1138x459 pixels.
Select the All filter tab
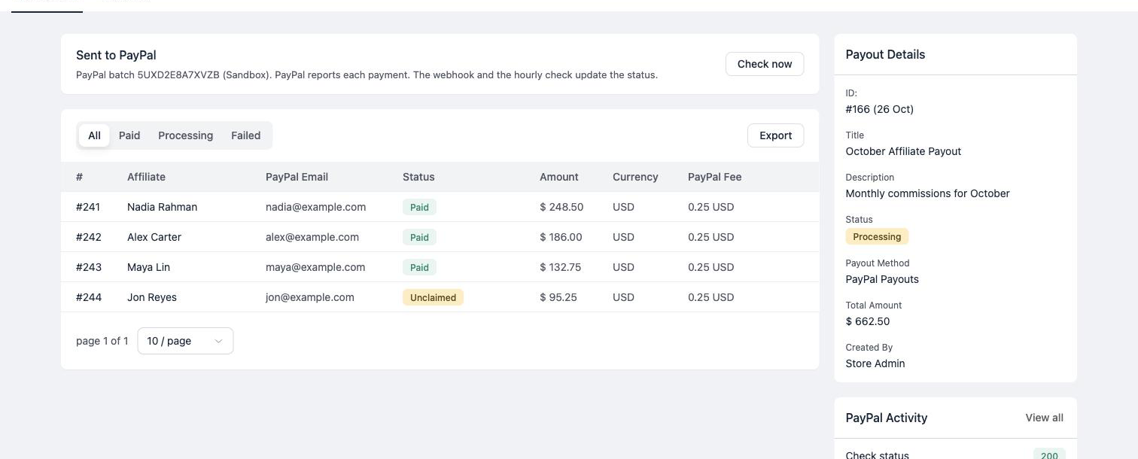click(x=94, y=135)
